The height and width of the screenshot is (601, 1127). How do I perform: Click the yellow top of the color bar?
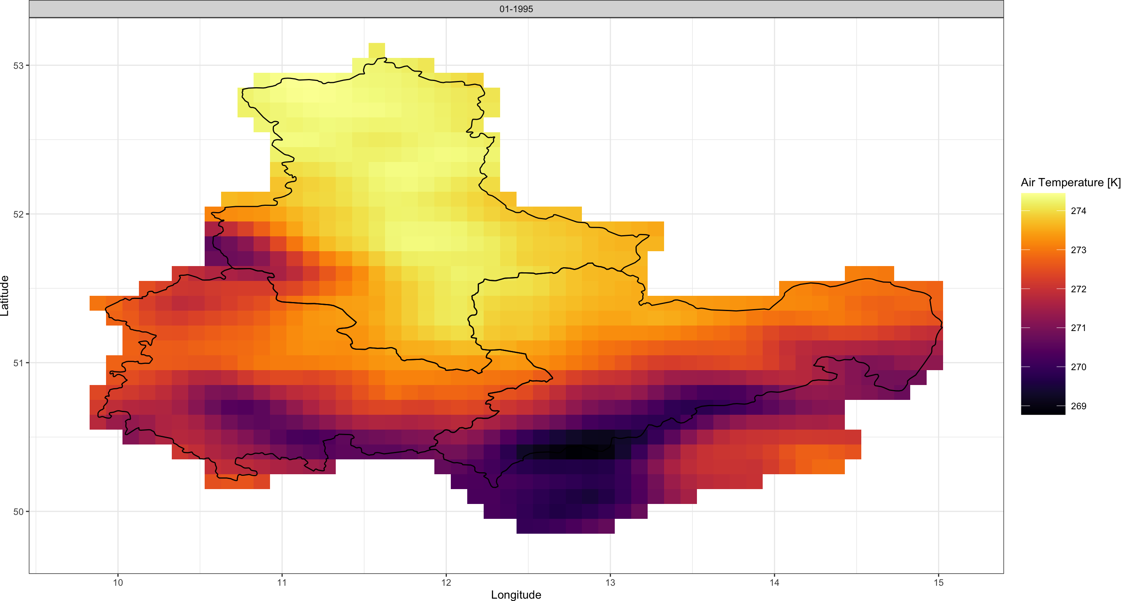click(1042, 198)
